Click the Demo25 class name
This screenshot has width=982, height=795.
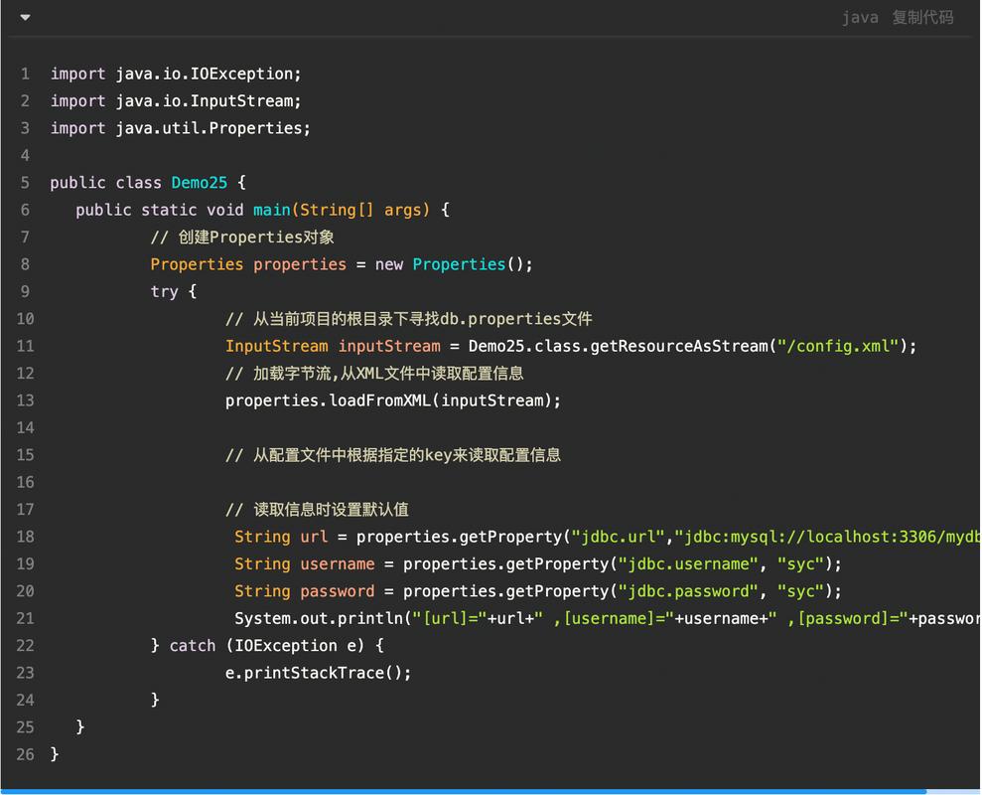click(x=199, y=182)
